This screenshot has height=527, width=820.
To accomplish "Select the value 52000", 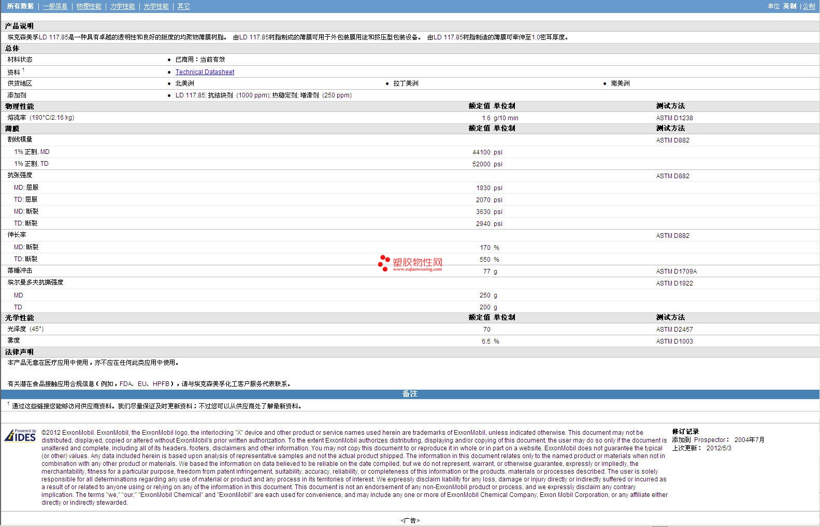I will pos(481,164).
